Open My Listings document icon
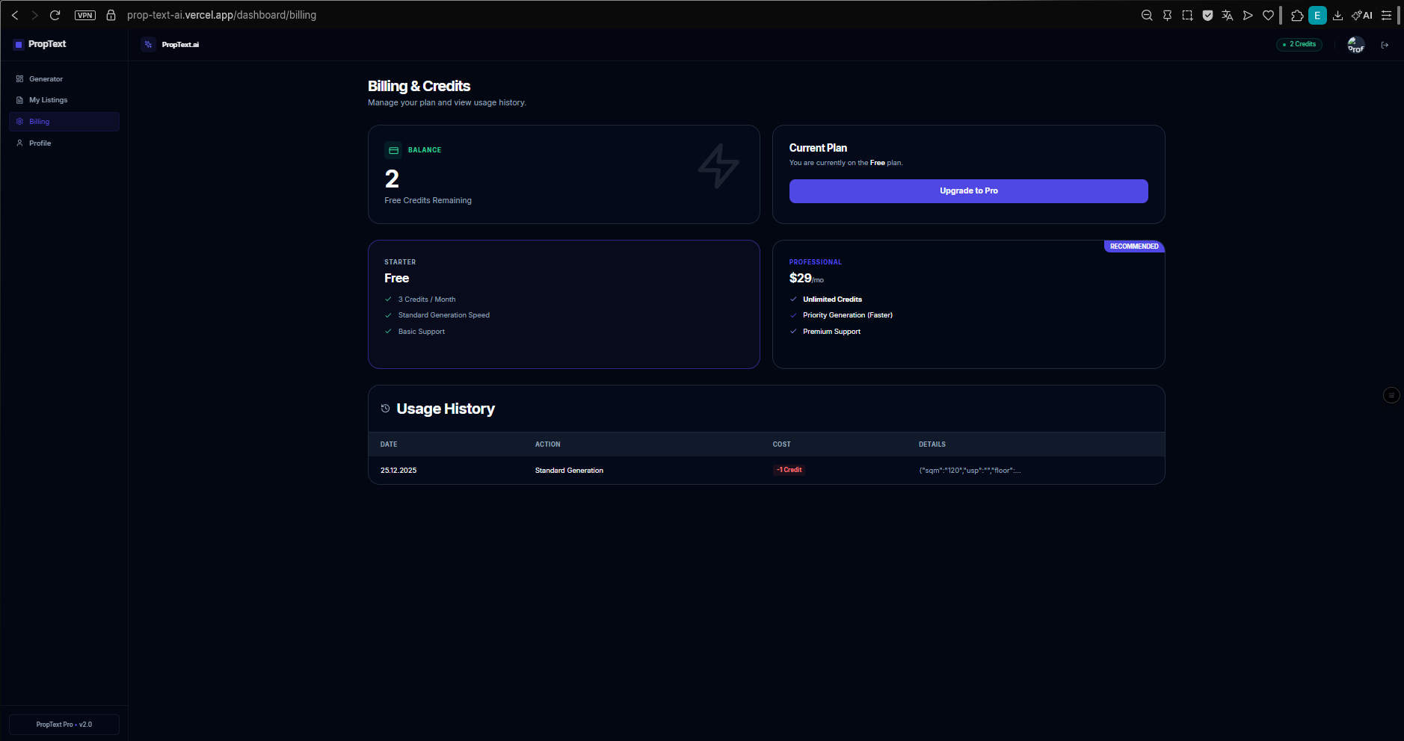Image resolution: width=1404 pixels, height=741 pixels. tap(20, 99)
